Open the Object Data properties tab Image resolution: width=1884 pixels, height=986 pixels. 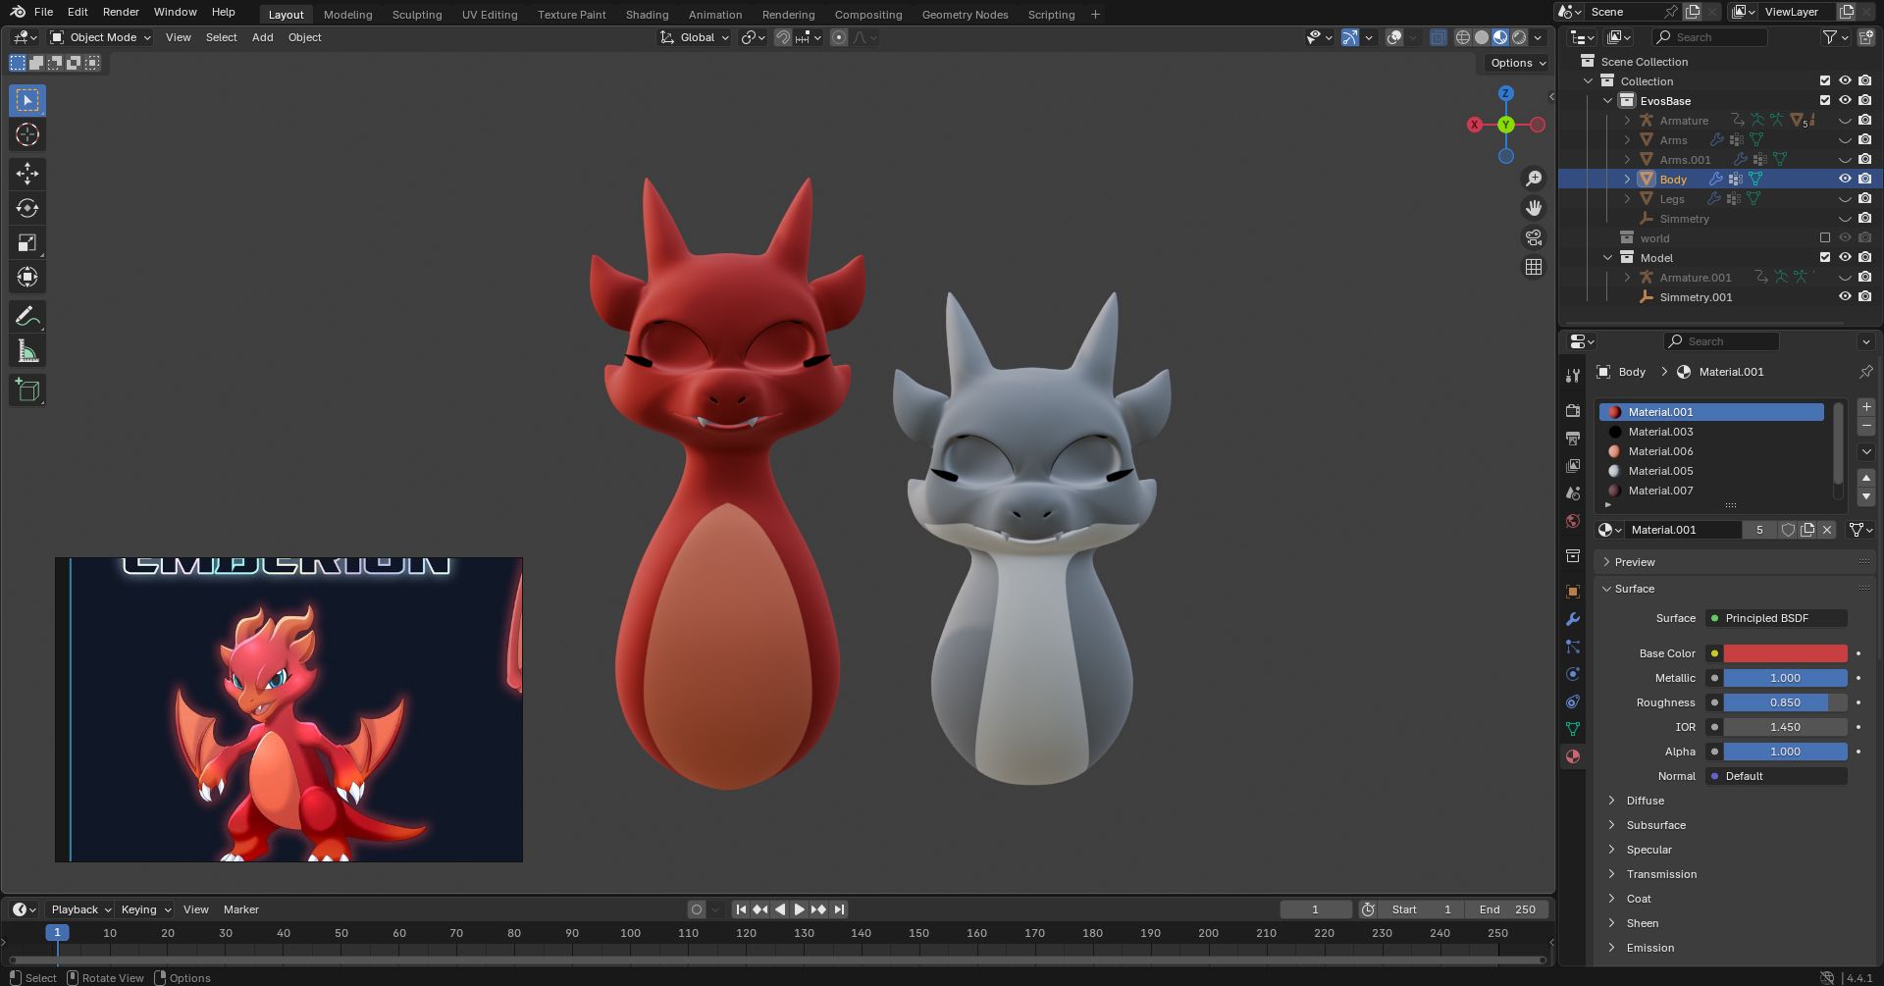[x=1573, y=729]
